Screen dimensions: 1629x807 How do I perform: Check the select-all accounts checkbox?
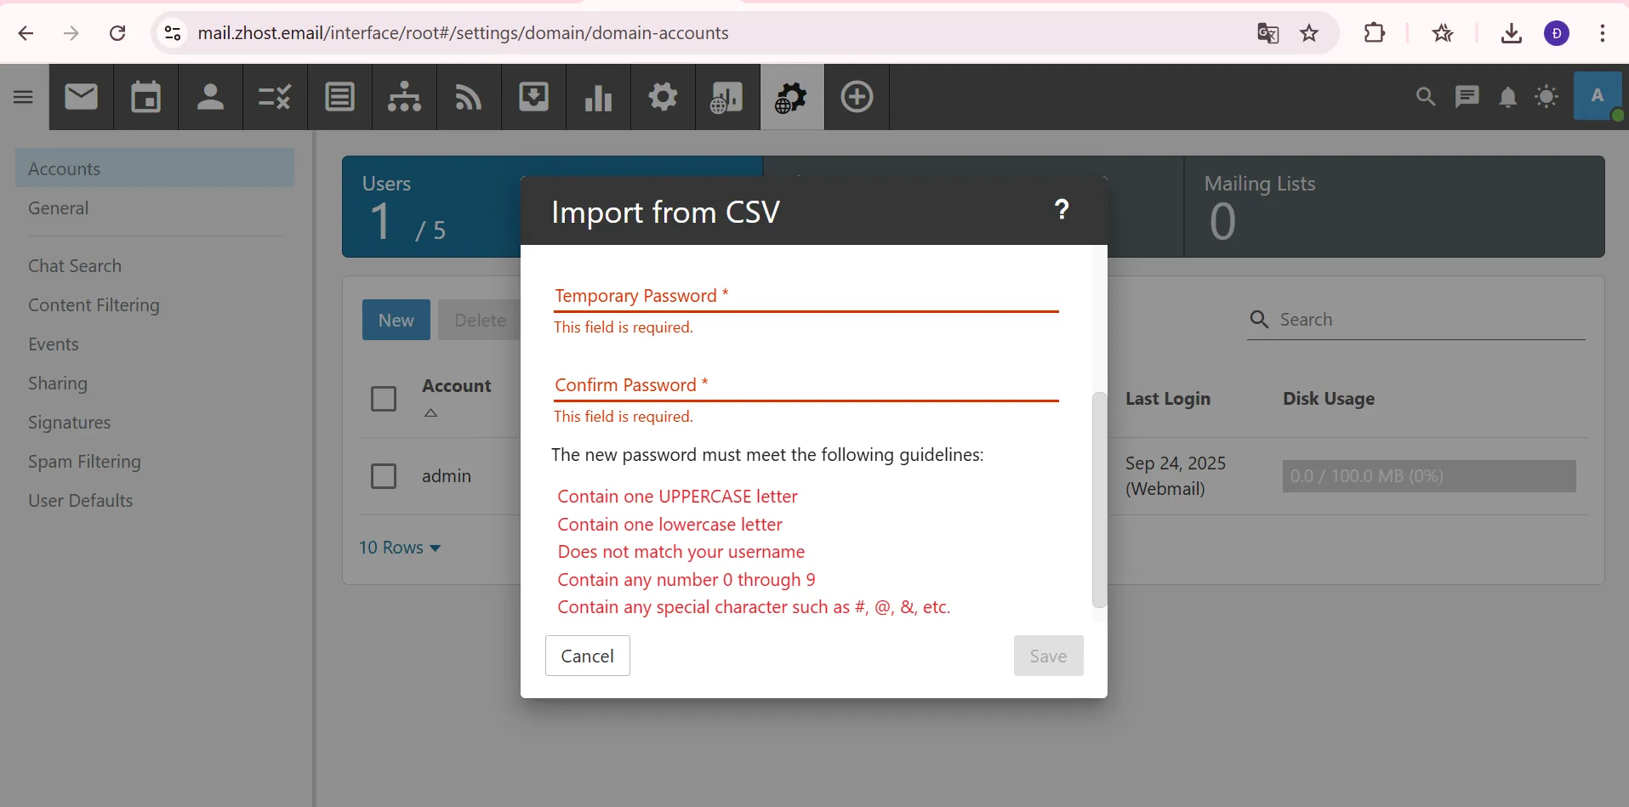pos(384,399)
